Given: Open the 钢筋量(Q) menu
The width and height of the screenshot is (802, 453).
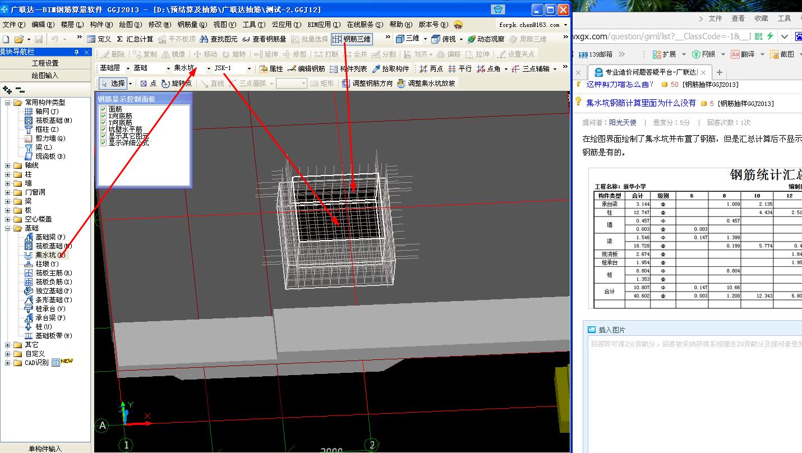Looking at the screenshot, I should point(192,25).
